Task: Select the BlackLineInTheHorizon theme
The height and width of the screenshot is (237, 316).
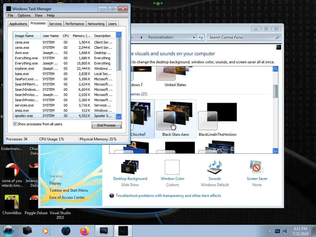Action: (218, 119)
